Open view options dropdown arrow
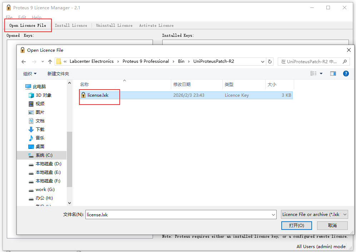The width and height of the screenshot is (356, 252). click(x=321, y=74)
